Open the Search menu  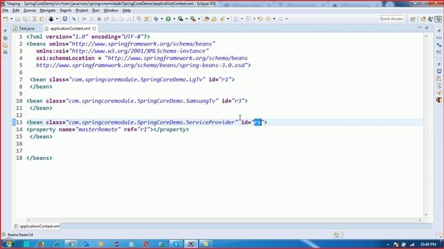click(65, 10)
